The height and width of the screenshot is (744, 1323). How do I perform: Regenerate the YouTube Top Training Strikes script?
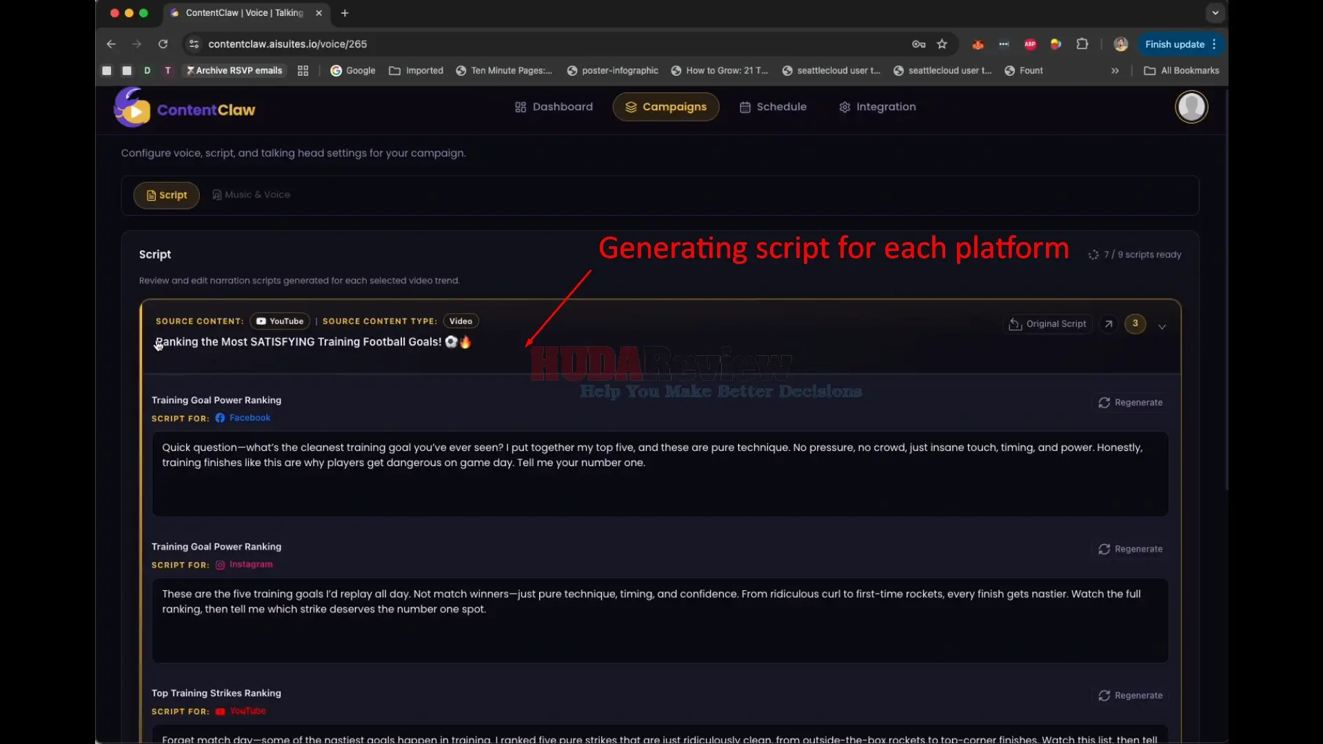click(x=1131, y=696)
